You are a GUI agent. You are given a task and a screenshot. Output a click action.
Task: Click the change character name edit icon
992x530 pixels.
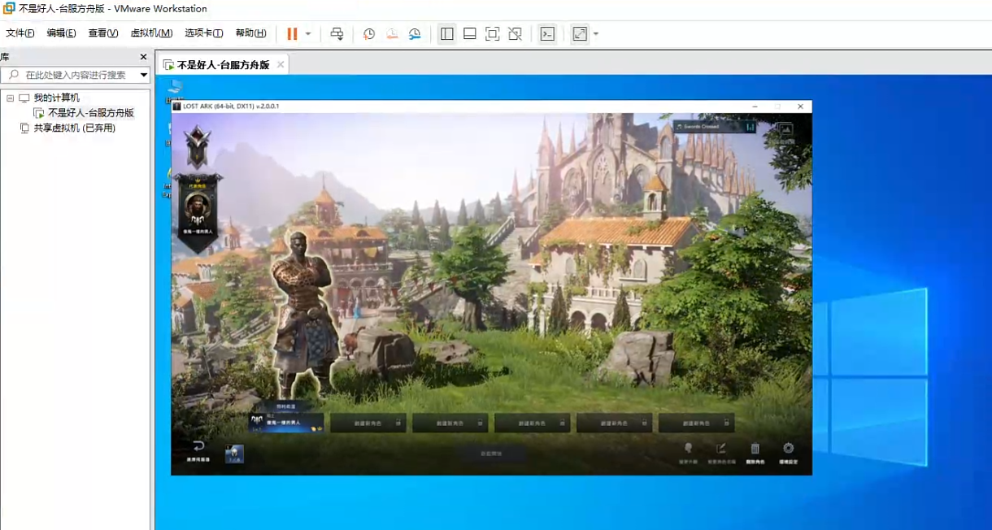tap(720, 449)
